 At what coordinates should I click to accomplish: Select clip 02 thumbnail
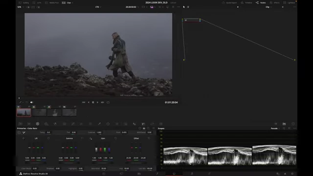point(39,112)
